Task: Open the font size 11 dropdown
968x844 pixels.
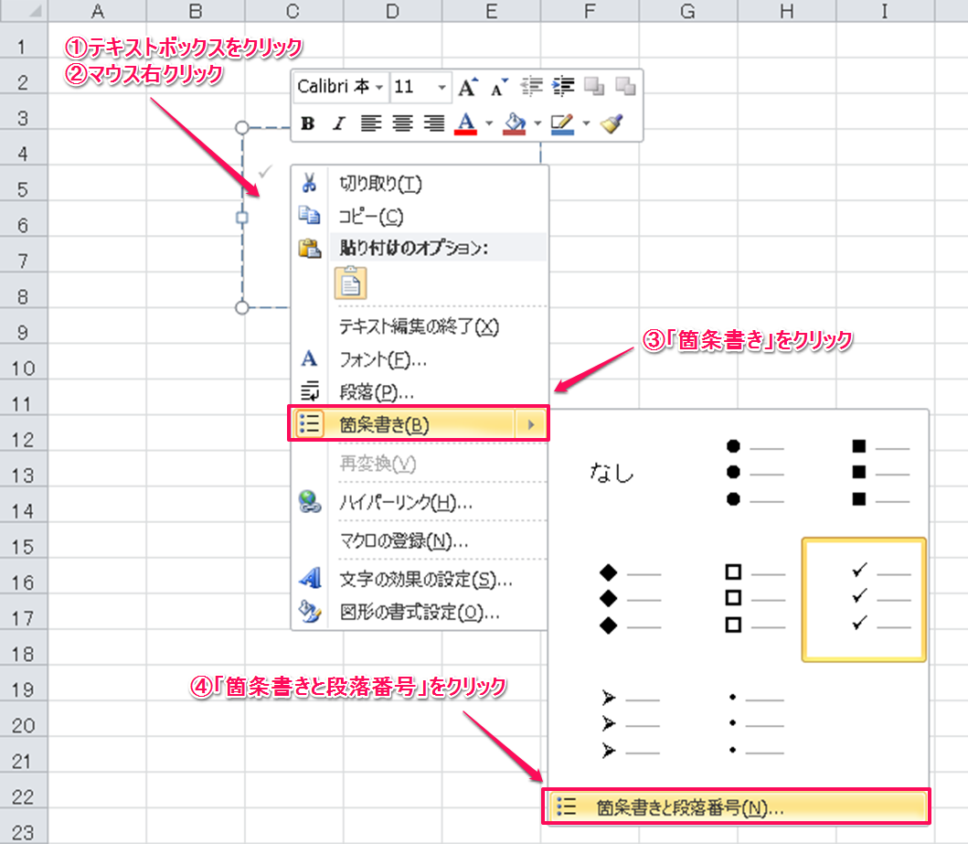Action: point(442,87)
